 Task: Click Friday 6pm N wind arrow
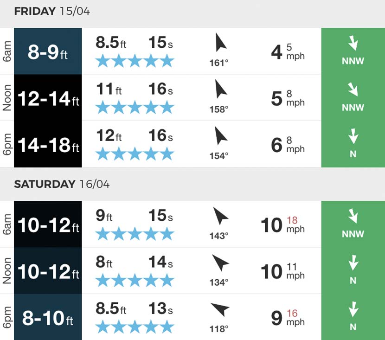(353, 136)
